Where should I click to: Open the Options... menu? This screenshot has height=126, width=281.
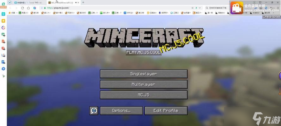click(x=121, y=111)
